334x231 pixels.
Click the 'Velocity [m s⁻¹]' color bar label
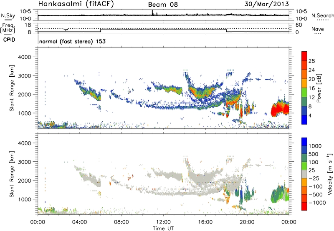coord(330,174)
